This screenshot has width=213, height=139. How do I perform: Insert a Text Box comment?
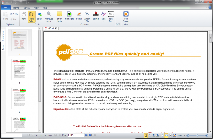[x=110, y=16]
